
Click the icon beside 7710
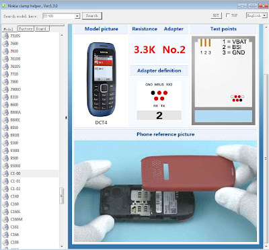click(5, 74)
